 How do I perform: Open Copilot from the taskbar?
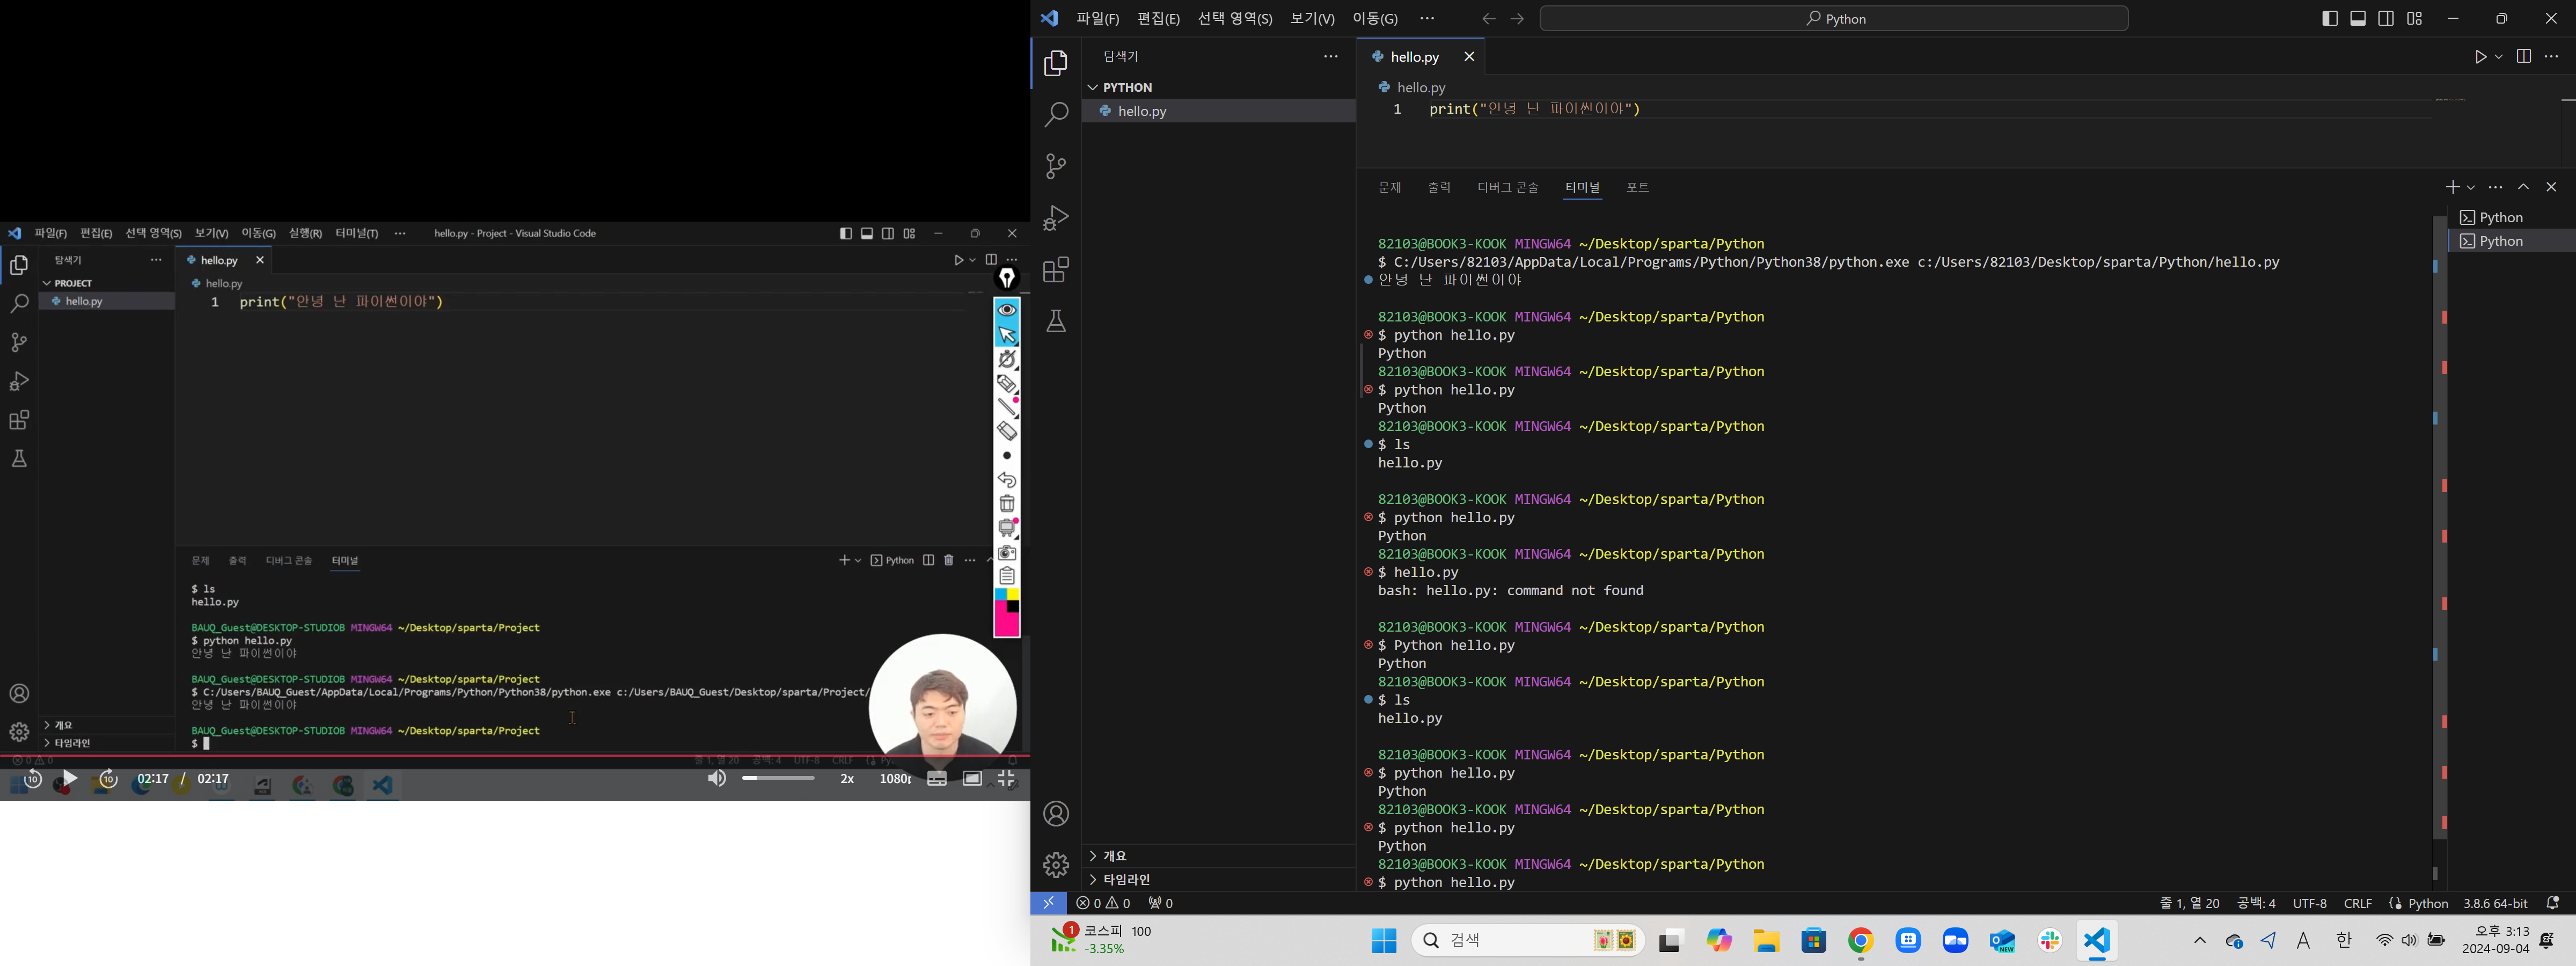1719,941
